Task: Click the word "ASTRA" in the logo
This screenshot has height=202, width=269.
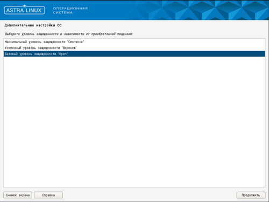Action: pyautogui.click(x=15, y=10)
